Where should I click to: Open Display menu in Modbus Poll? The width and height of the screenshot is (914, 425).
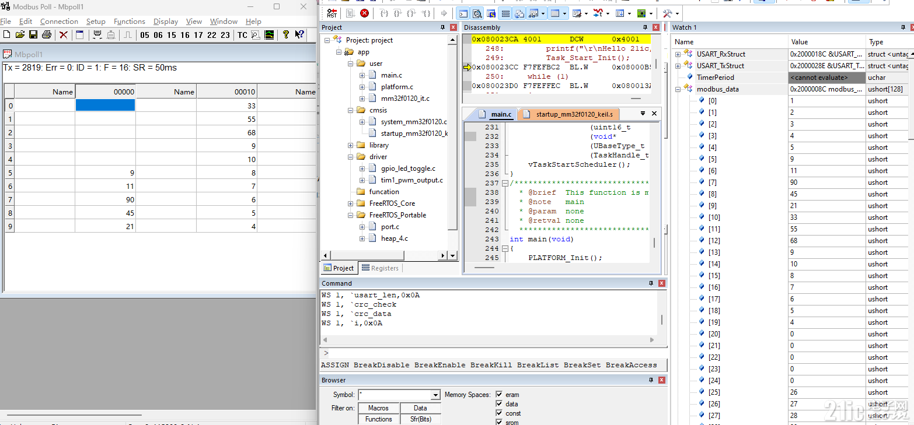(x=166, y=21)
